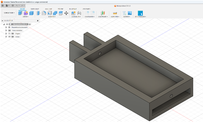Viewport: 203px width, 129px height.
Task: Switch to the PLASTIQUE tab
Action: click(73, 9)
